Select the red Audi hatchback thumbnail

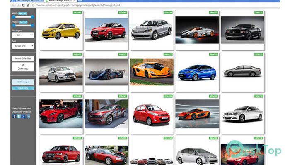pos(106,30)
